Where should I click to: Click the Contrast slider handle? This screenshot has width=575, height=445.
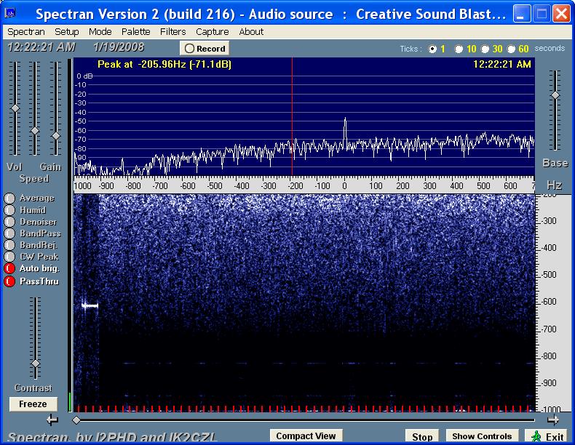pos(36,364)
